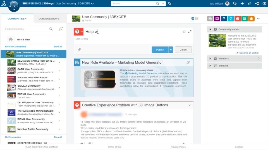Click the Start writing body field
This screenshot has height=150, width=268.
coord(133,39)
